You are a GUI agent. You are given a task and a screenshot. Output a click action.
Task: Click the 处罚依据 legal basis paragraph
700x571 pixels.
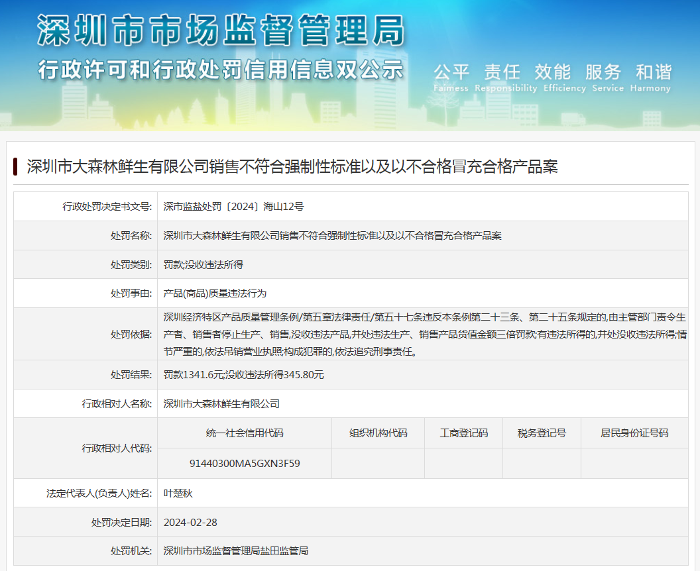[424, 334]
